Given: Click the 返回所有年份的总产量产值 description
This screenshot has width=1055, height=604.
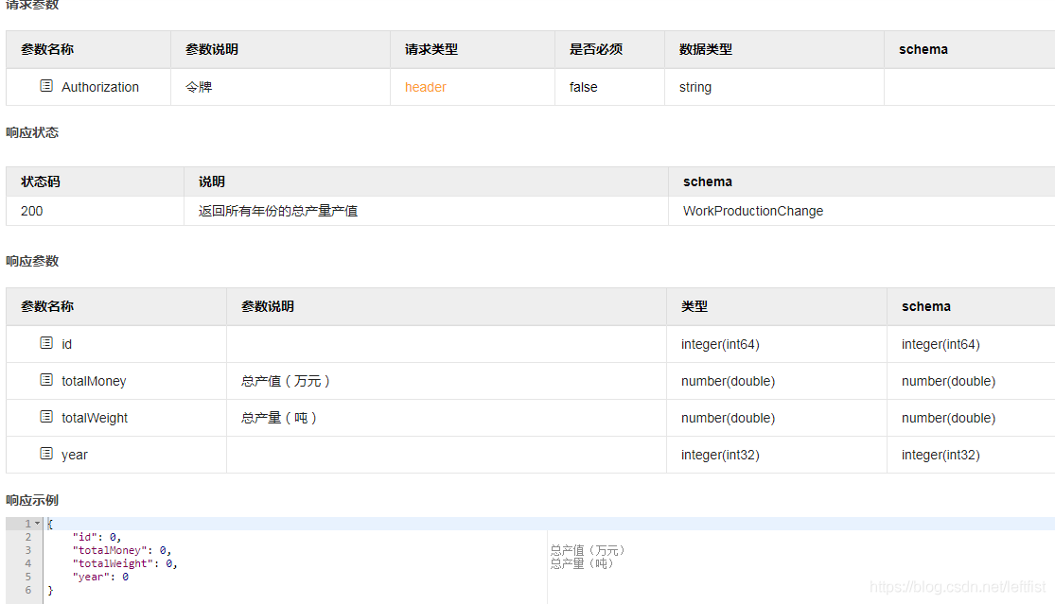Looking at the screenshot, I should point(277,211).
